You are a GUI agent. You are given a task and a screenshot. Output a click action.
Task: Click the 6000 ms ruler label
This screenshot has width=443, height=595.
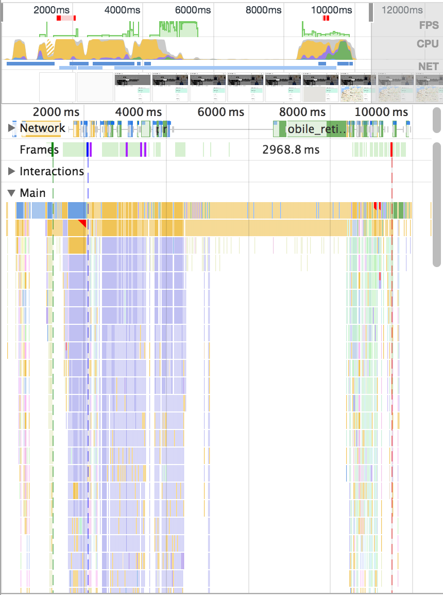coord(220,112)
